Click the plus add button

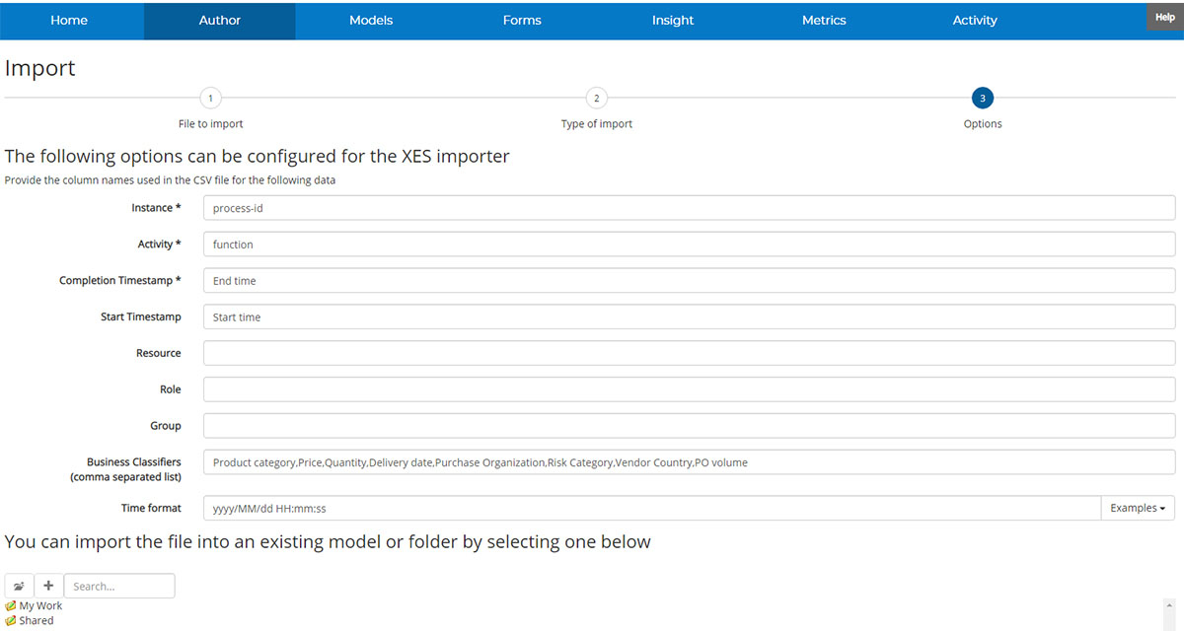point(48,586)
